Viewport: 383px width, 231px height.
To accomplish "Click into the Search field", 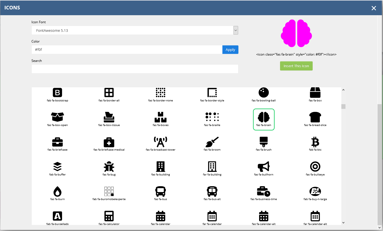I will tap(135, 69).
